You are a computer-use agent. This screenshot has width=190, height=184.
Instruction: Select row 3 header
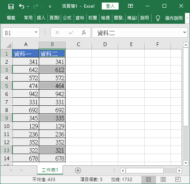[x=6, y=70]
